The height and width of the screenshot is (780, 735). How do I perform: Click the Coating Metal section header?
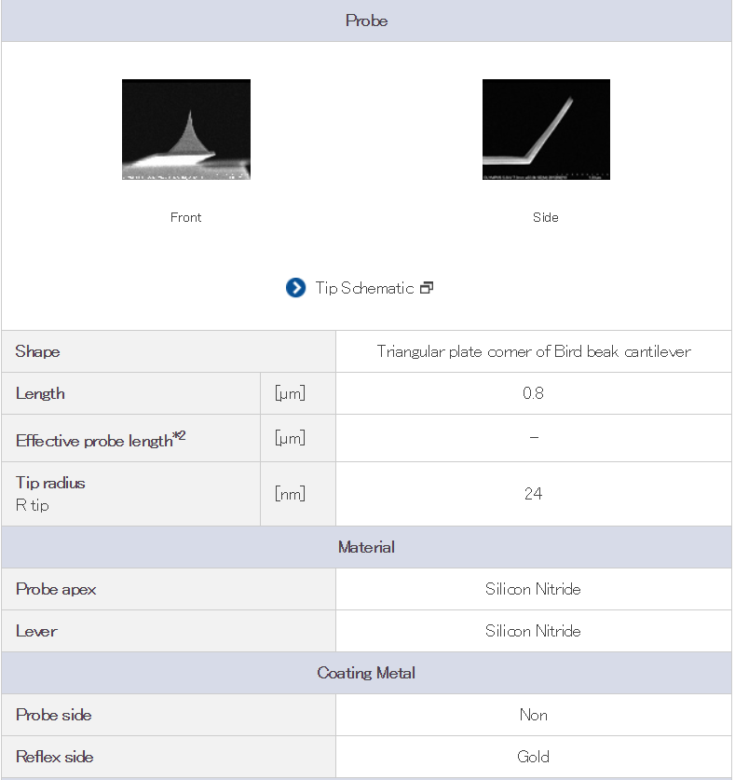tap(367, 673)
